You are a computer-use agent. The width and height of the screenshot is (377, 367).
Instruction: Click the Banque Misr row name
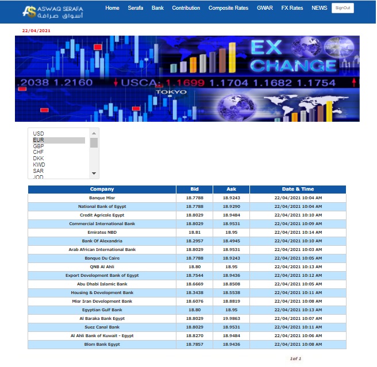point(102,198)
